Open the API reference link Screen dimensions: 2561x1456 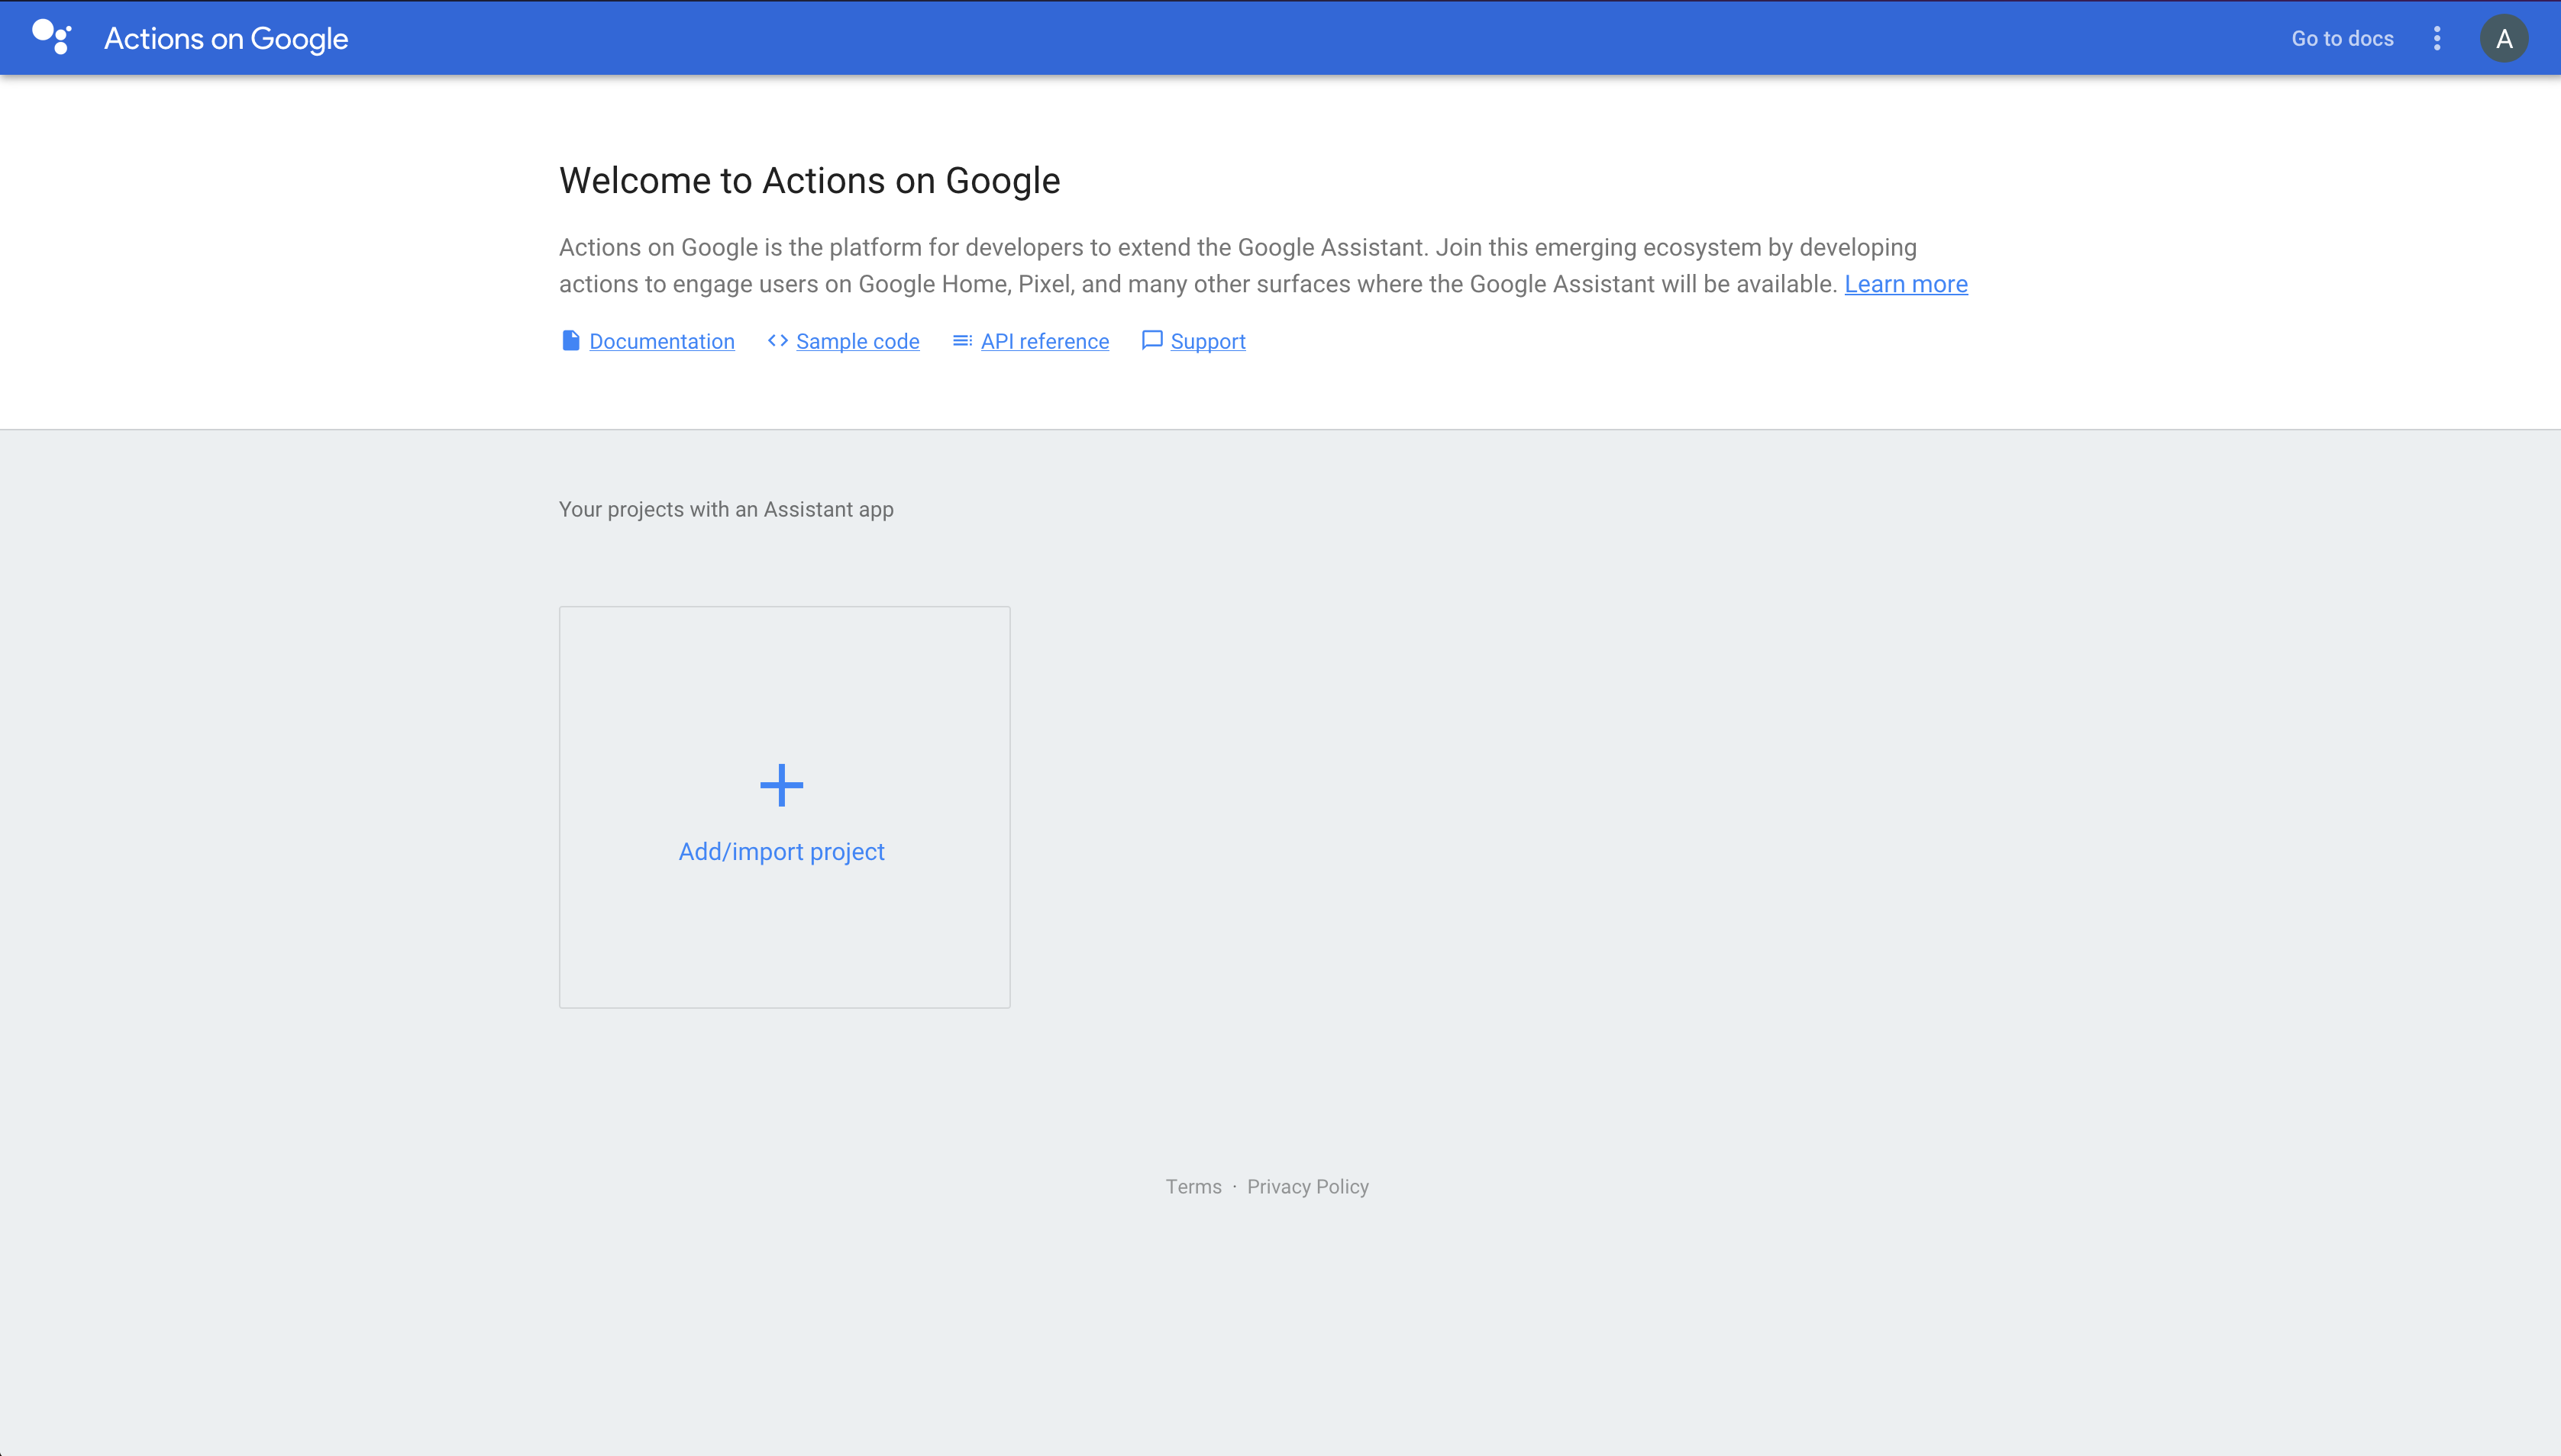1045,342
